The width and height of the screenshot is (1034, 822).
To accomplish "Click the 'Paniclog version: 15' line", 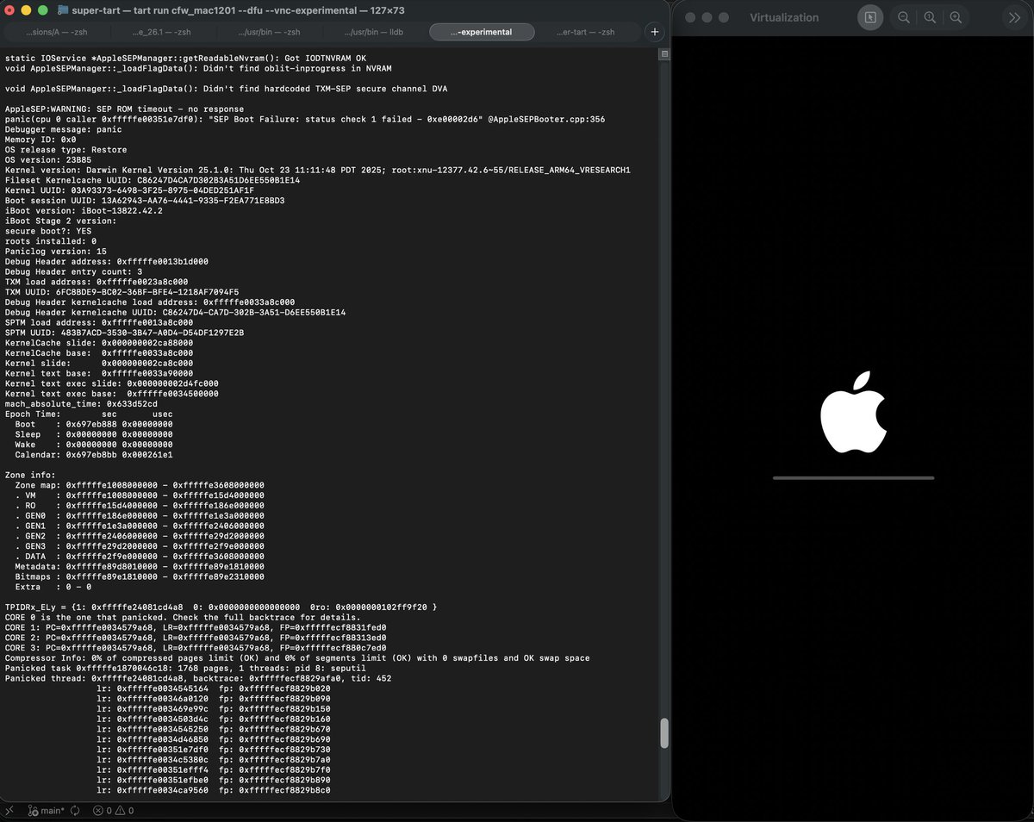I will click(56, 251).
